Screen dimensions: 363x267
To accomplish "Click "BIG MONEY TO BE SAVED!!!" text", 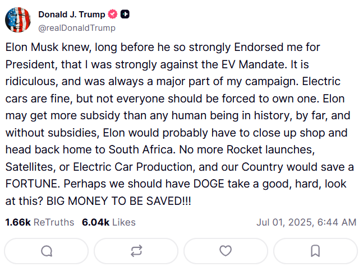I will tap(119, 201).
